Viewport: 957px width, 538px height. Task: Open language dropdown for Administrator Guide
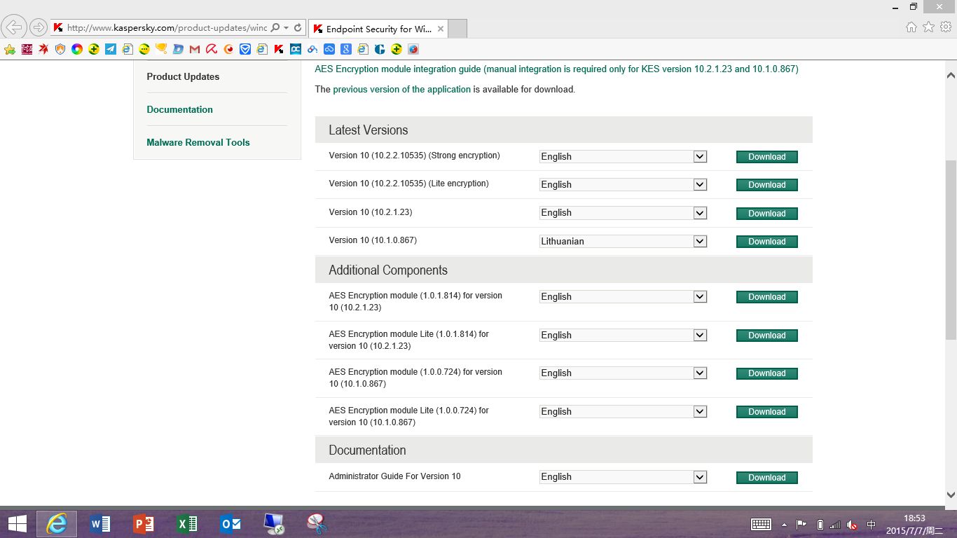coord(623,476)
